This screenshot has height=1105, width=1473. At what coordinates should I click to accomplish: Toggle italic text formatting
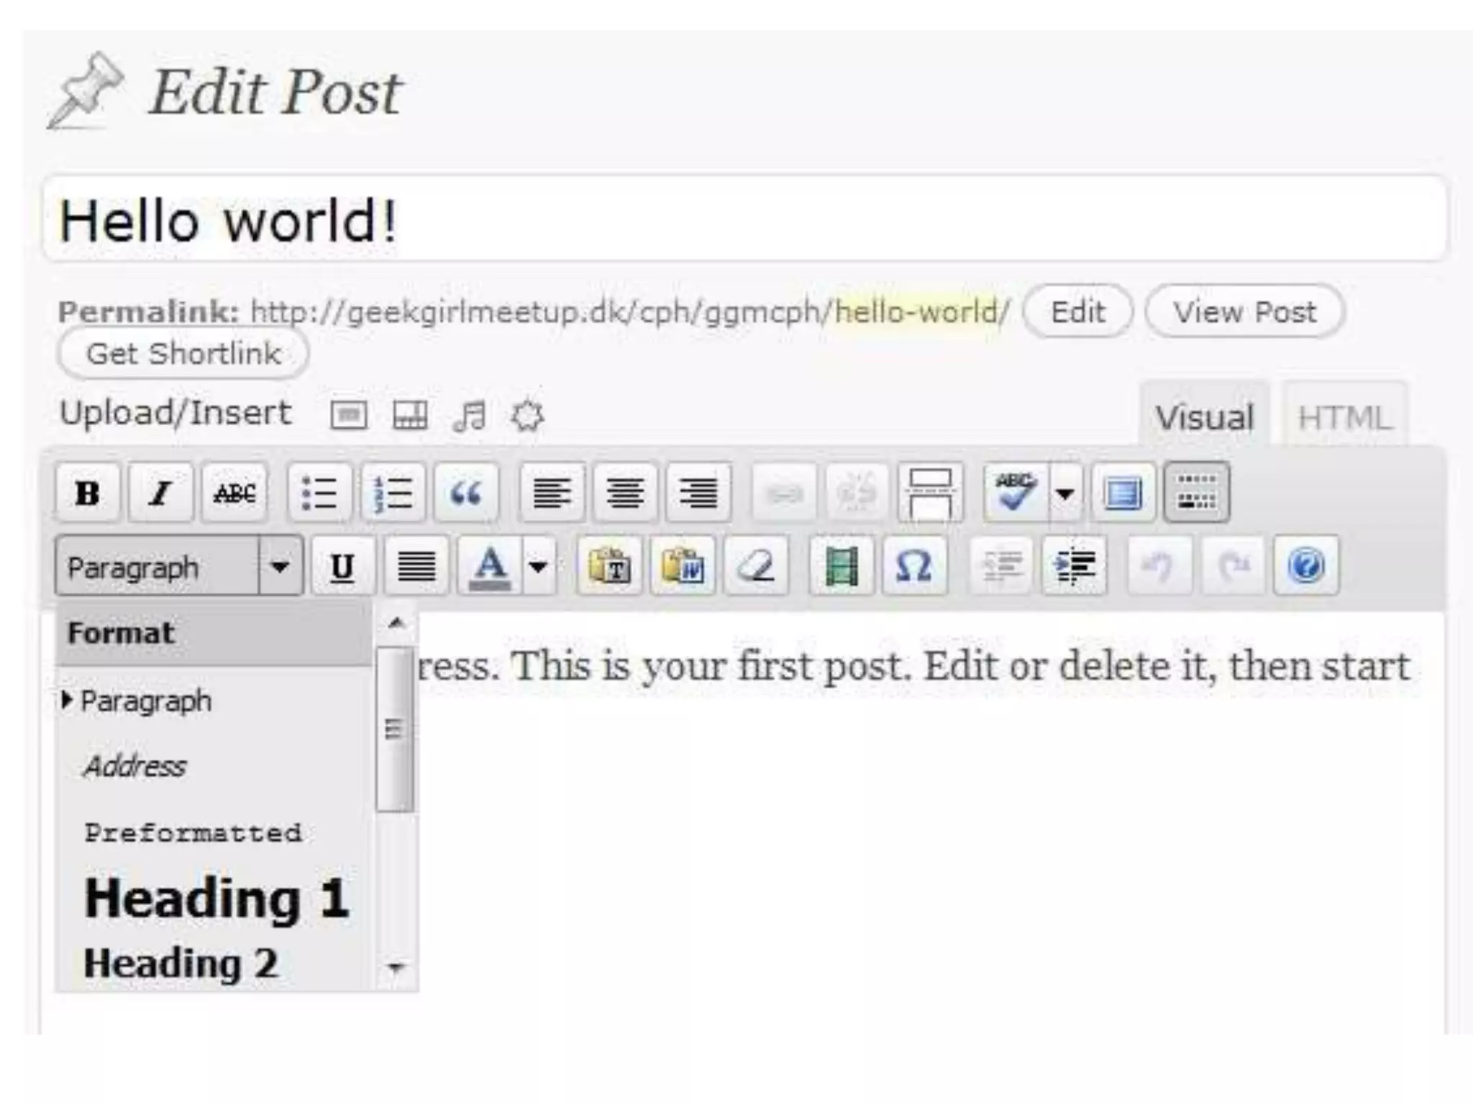(x=160, y=494)
